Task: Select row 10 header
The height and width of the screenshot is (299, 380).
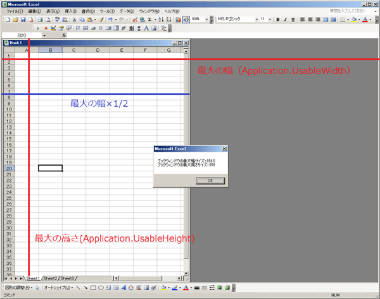Action: [x=9, y=109]
